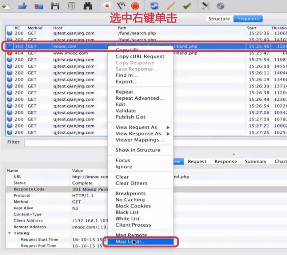Click the divider collapse arrow above tabs
Viewport: 287px width, 255px height.
[x=234, y=154]
